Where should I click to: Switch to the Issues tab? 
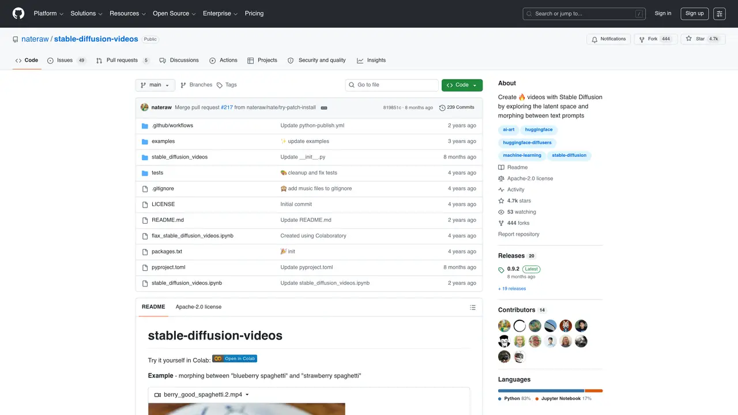pyautogui.click(x=66, y=60)
